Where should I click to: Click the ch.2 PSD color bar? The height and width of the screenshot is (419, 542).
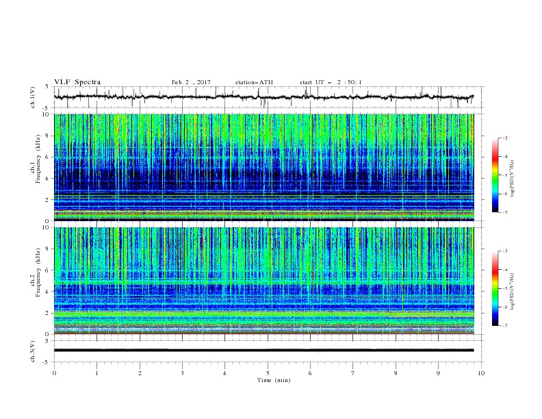495,288
